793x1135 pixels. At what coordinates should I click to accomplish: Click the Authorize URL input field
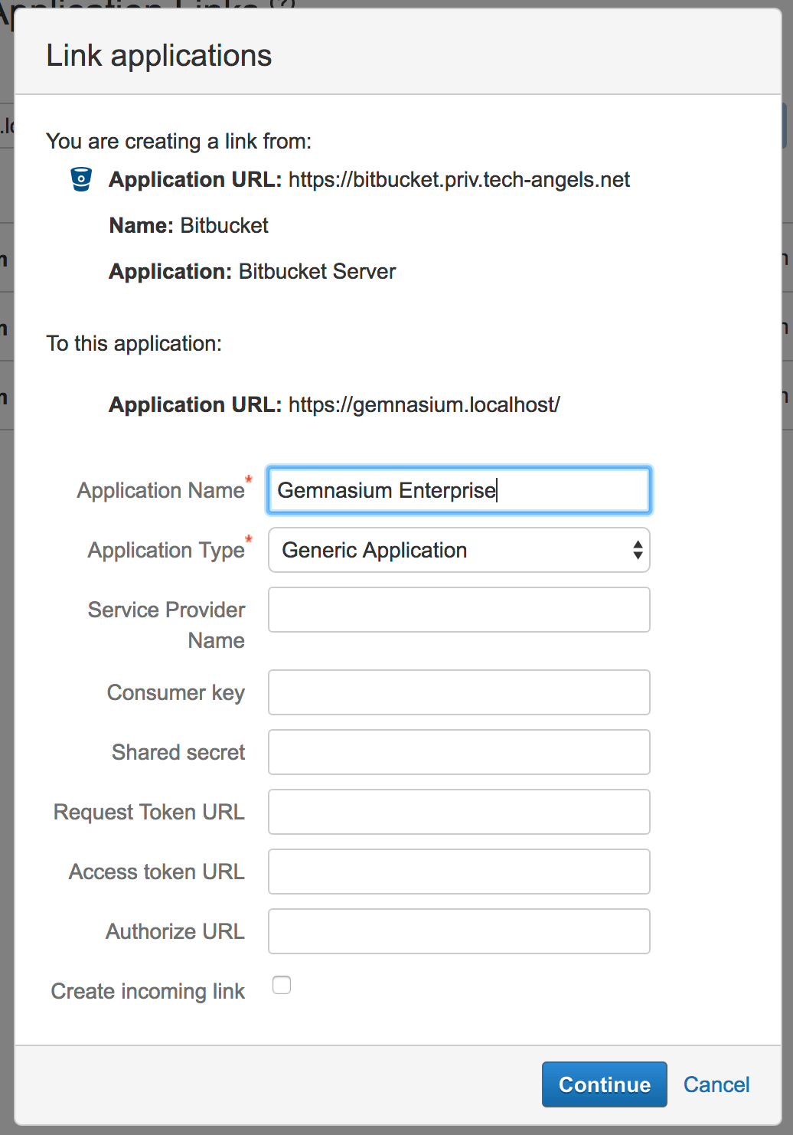[459, 931]
